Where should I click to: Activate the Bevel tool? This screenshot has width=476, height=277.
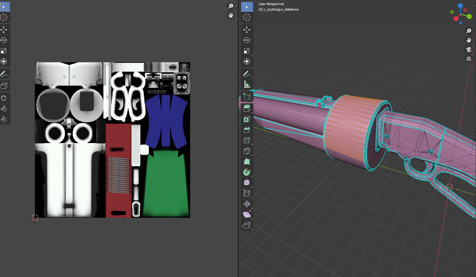247,130
